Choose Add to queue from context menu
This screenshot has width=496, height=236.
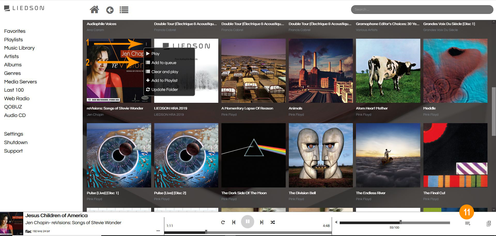click(x=164, y=62)
